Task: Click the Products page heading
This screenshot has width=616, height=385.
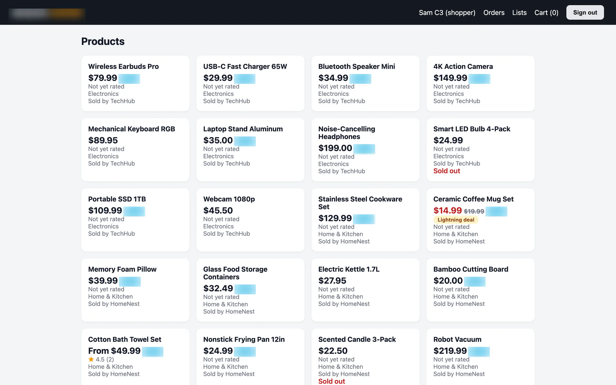Action: [103, 41]
